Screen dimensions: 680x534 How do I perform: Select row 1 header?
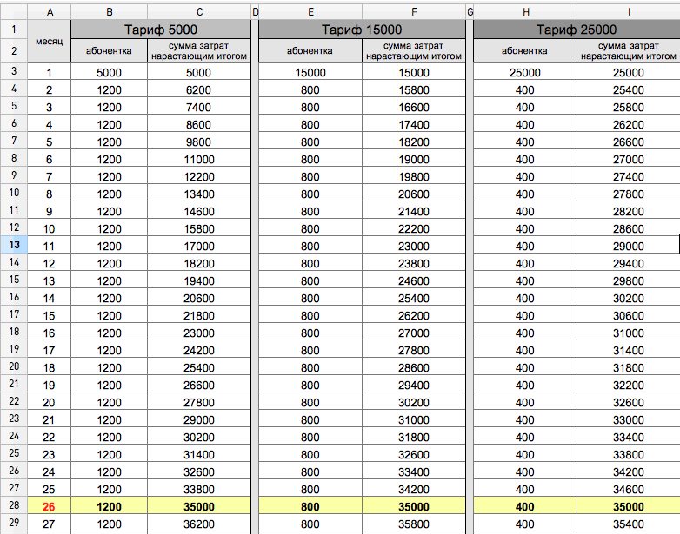(x=14, y=30)
